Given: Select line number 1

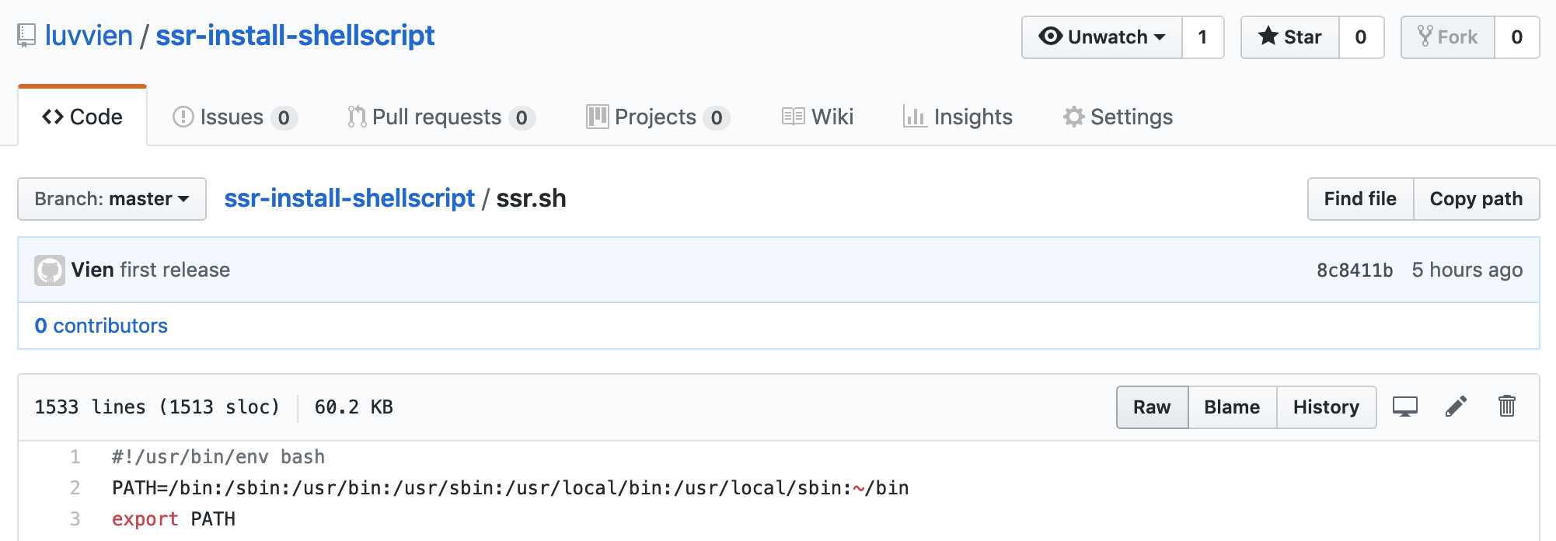Looking at the screenshot, I should click(x=75, y=457).
